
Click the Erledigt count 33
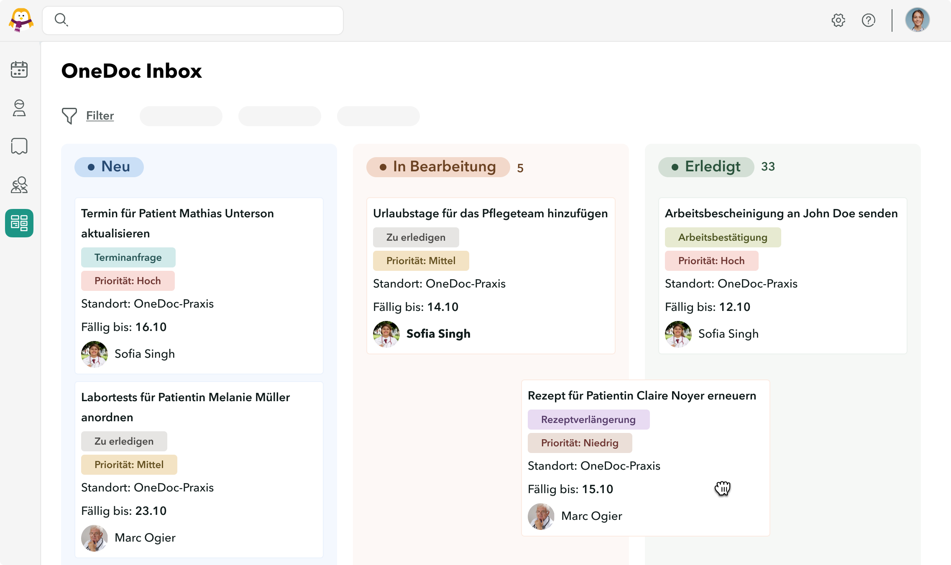coord(768,167)
